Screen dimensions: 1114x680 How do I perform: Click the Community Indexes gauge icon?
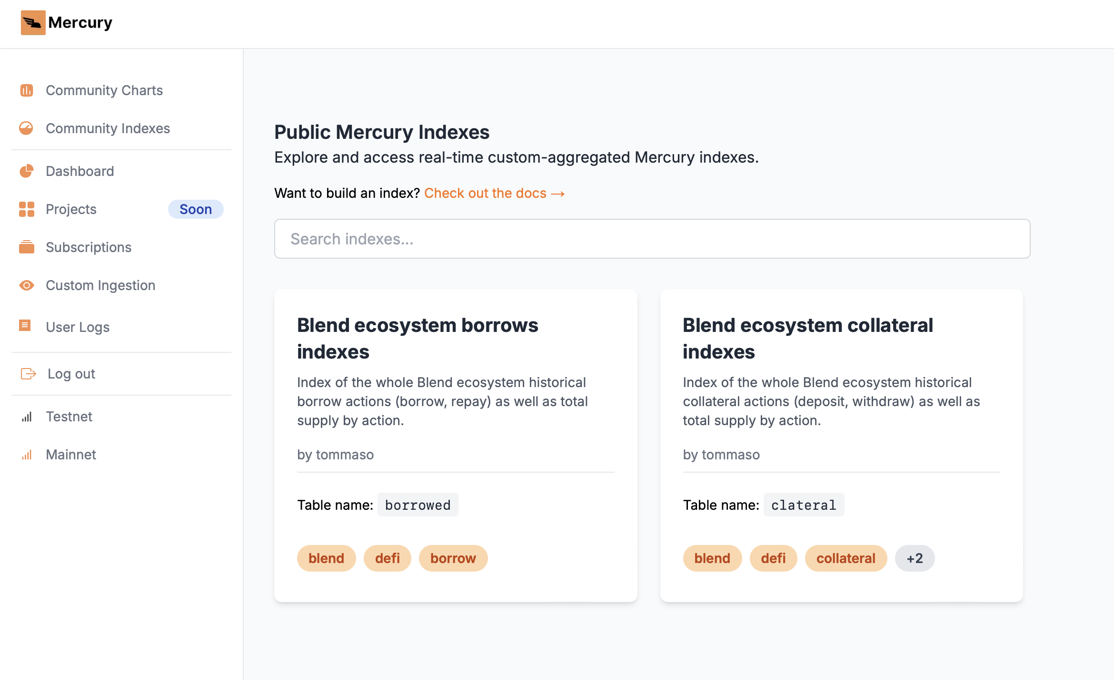coord(26,128)
